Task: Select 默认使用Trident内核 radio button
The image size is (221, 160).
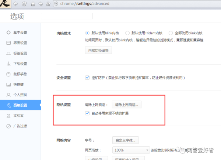Action: click(x=127, y=33)
